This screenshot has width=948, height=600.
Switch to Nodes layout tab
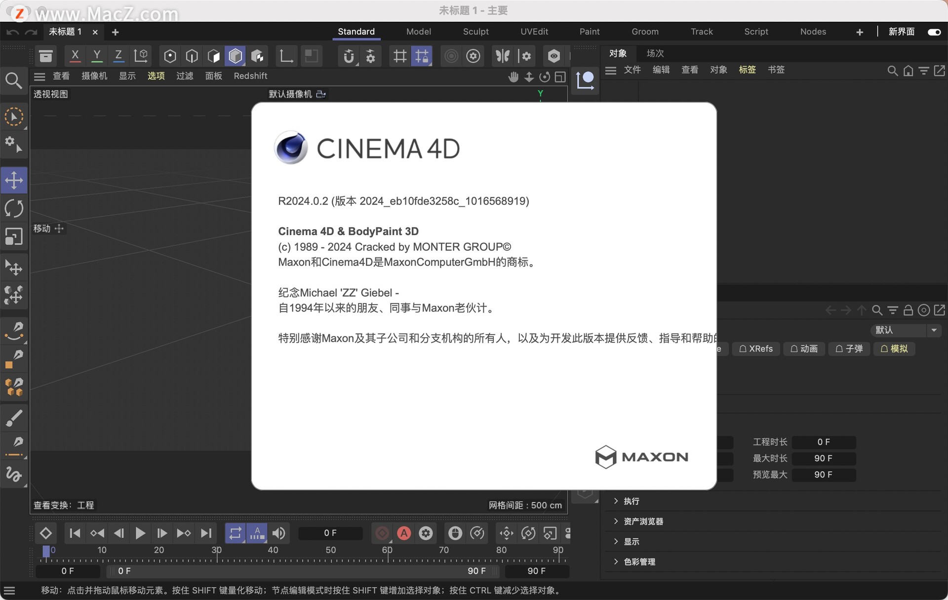tap(813, 32)
